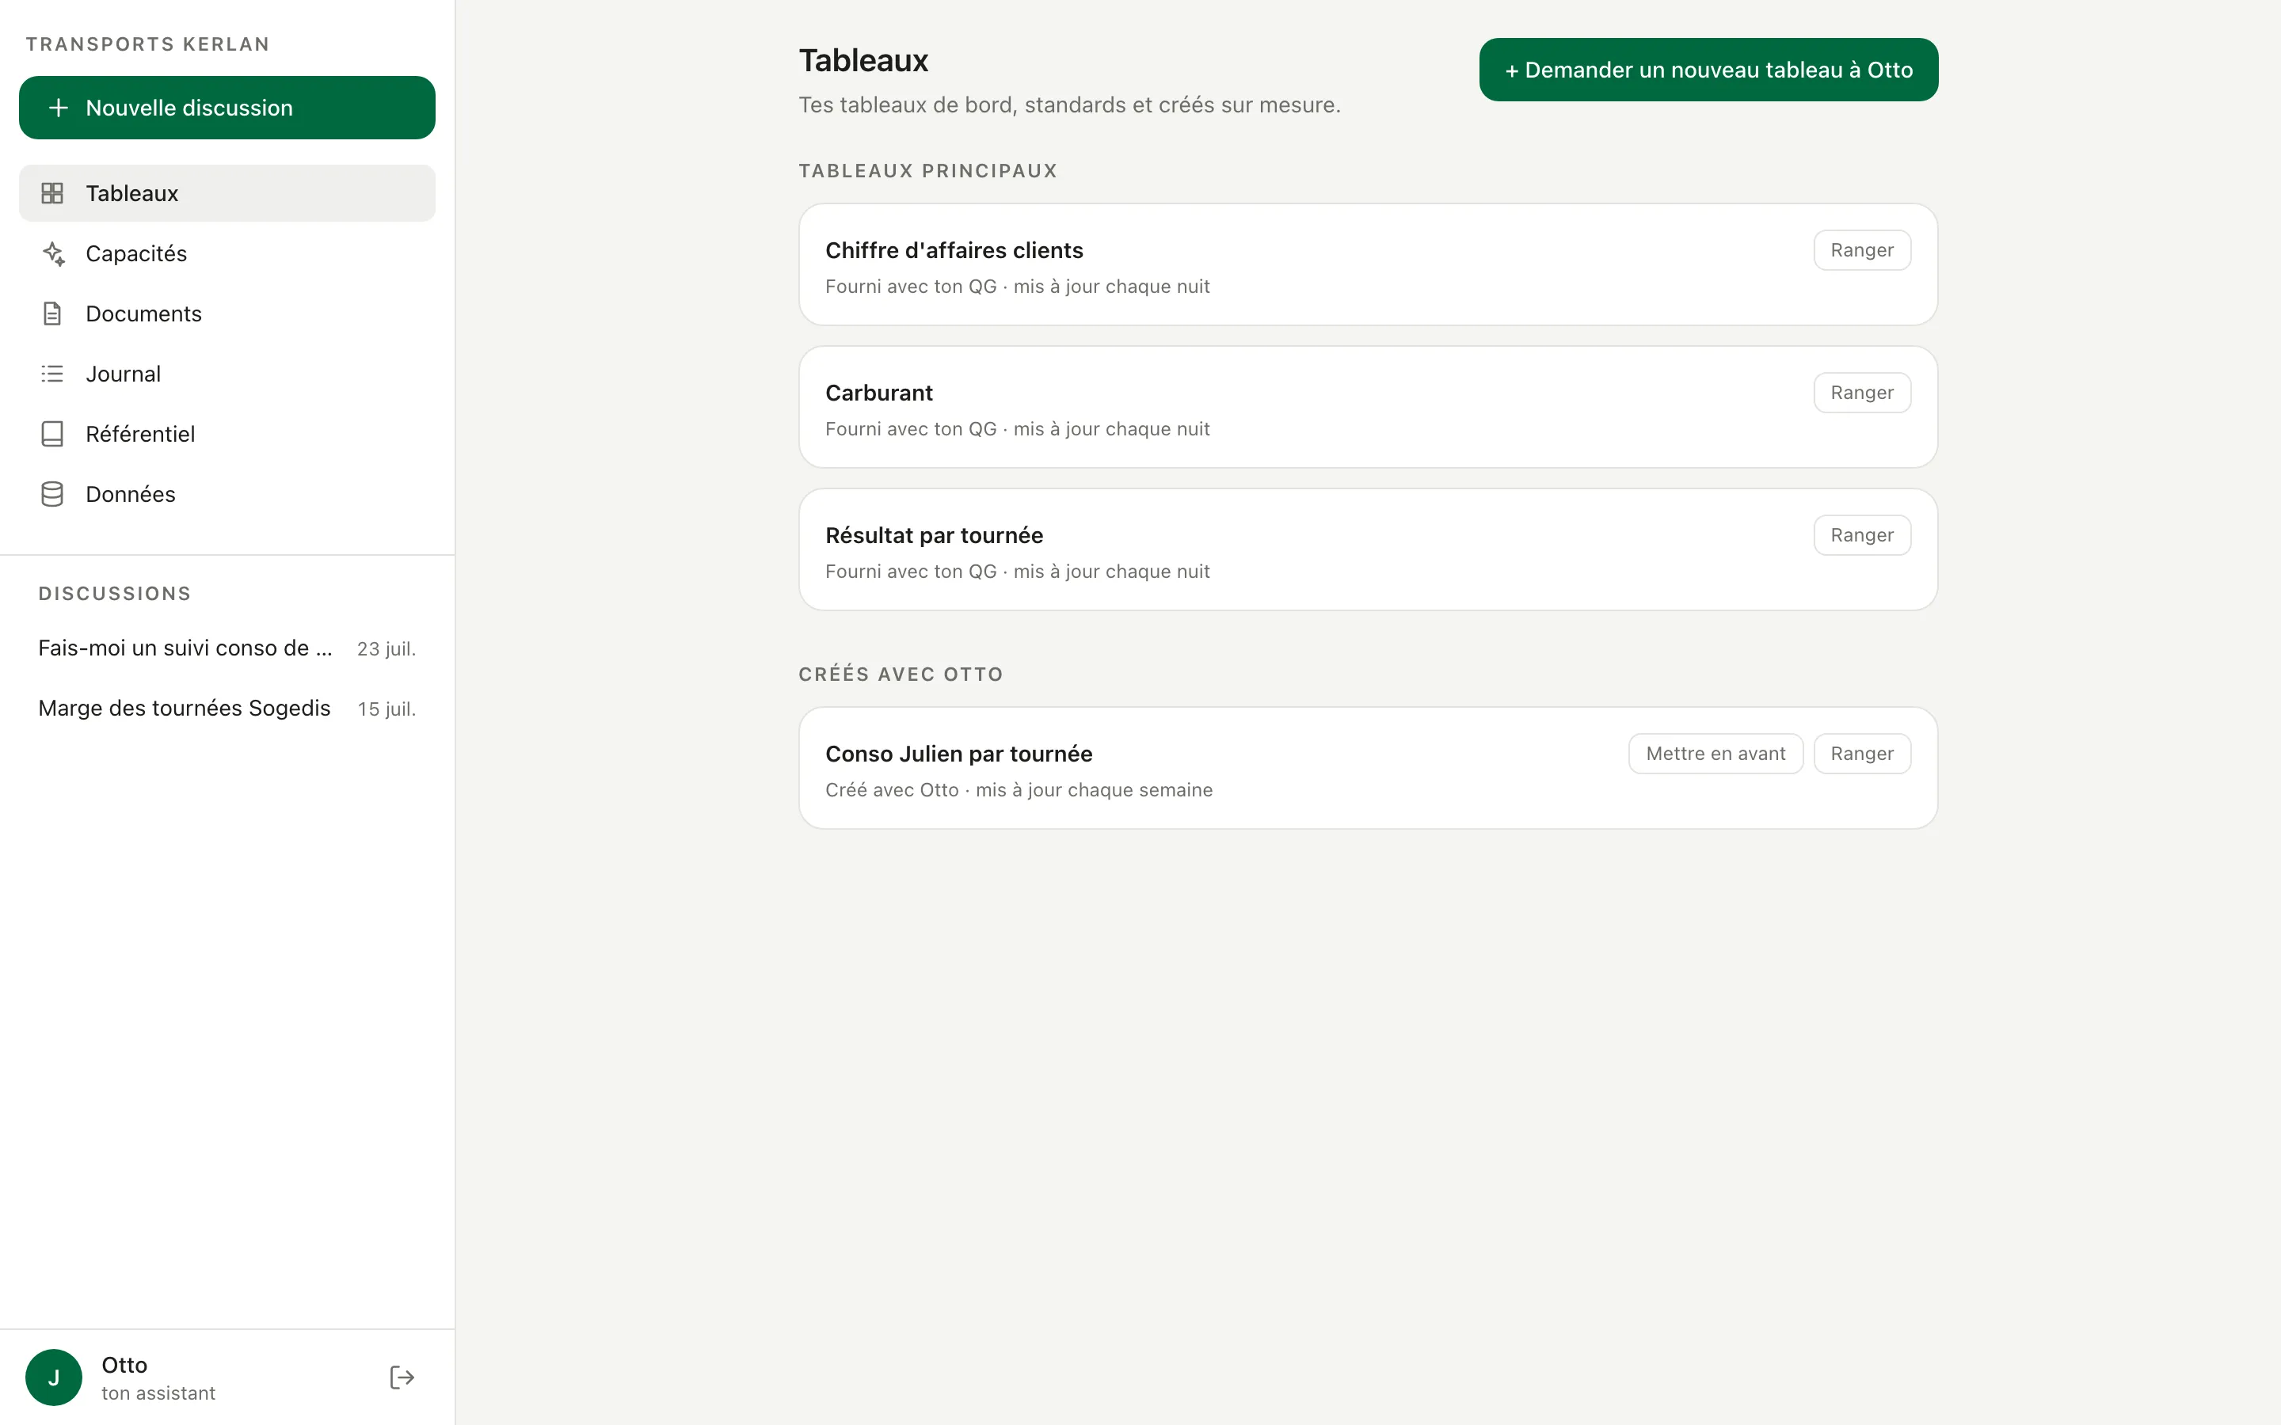The width and height of the screenshot is (2281, 1425).
Task: Open the Données section
Action: tap(227, 495)
